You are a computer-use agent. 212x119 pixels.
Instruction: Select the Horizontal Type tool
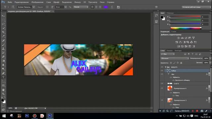point(3,77)
